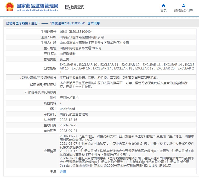
Task: Select registrant address 山东省淄博市高新技术产业开发区 value
Action: (94, 43)
